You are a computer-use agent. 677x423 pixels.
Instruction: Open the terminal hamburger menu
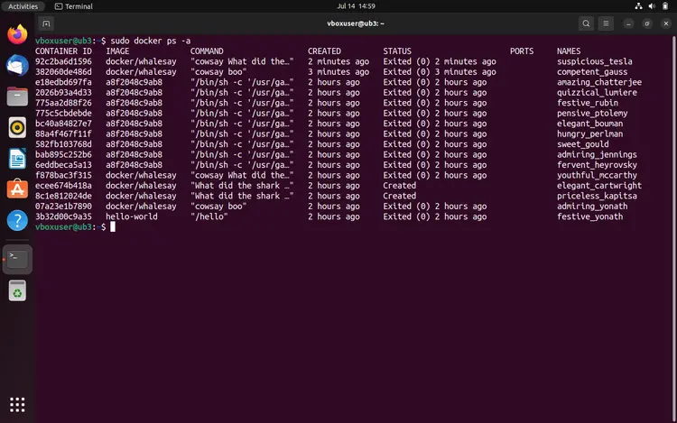click(x=606, y=23)
